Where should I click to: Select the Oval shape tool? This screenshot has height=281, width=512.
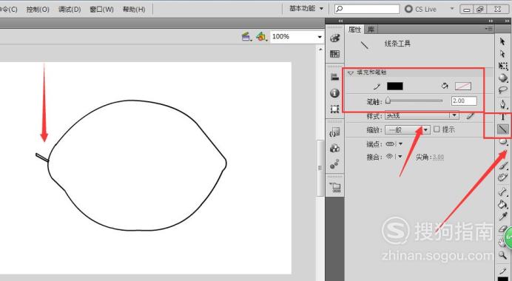click(x=503, y=141)
